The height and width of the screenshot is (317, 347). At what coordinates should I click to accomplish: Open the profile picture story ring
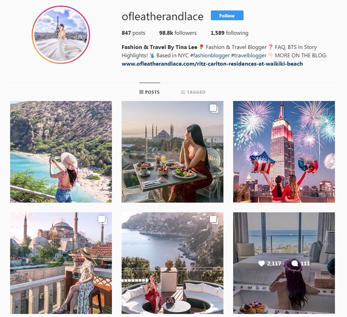coord(61,35)
